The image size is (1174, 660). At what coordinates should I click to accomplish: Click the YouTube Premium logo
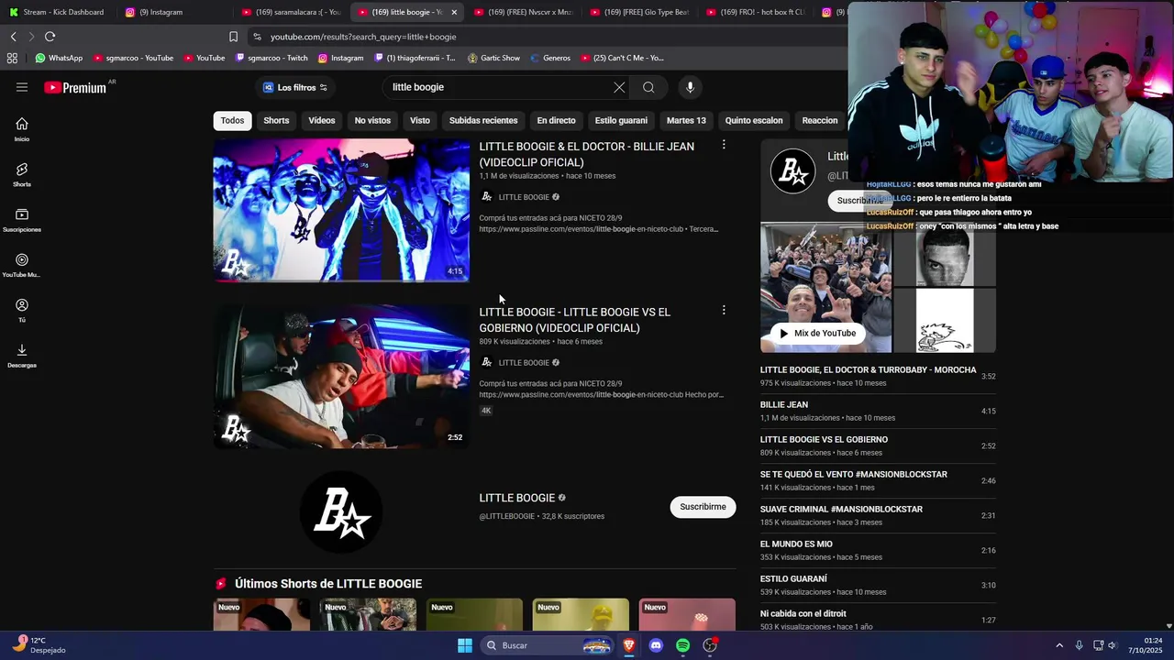coord(75,88)
